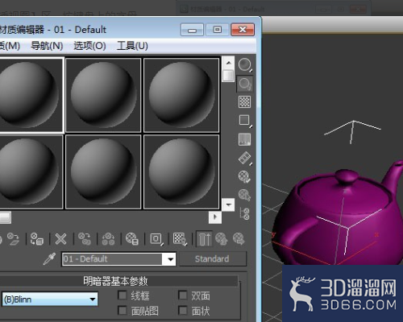Click the Material ID Channel icon

coord(156,239)
